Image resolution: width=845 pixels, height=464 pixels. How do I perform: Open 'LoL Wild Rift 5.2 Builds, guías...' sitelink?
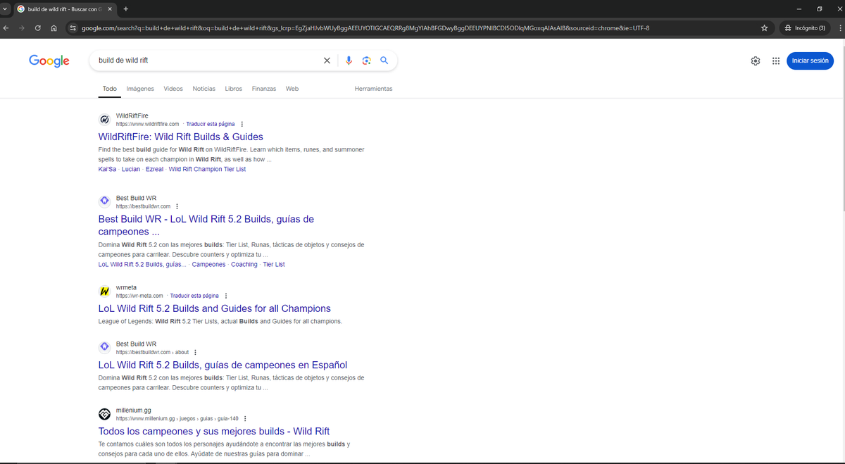(143, 265)
